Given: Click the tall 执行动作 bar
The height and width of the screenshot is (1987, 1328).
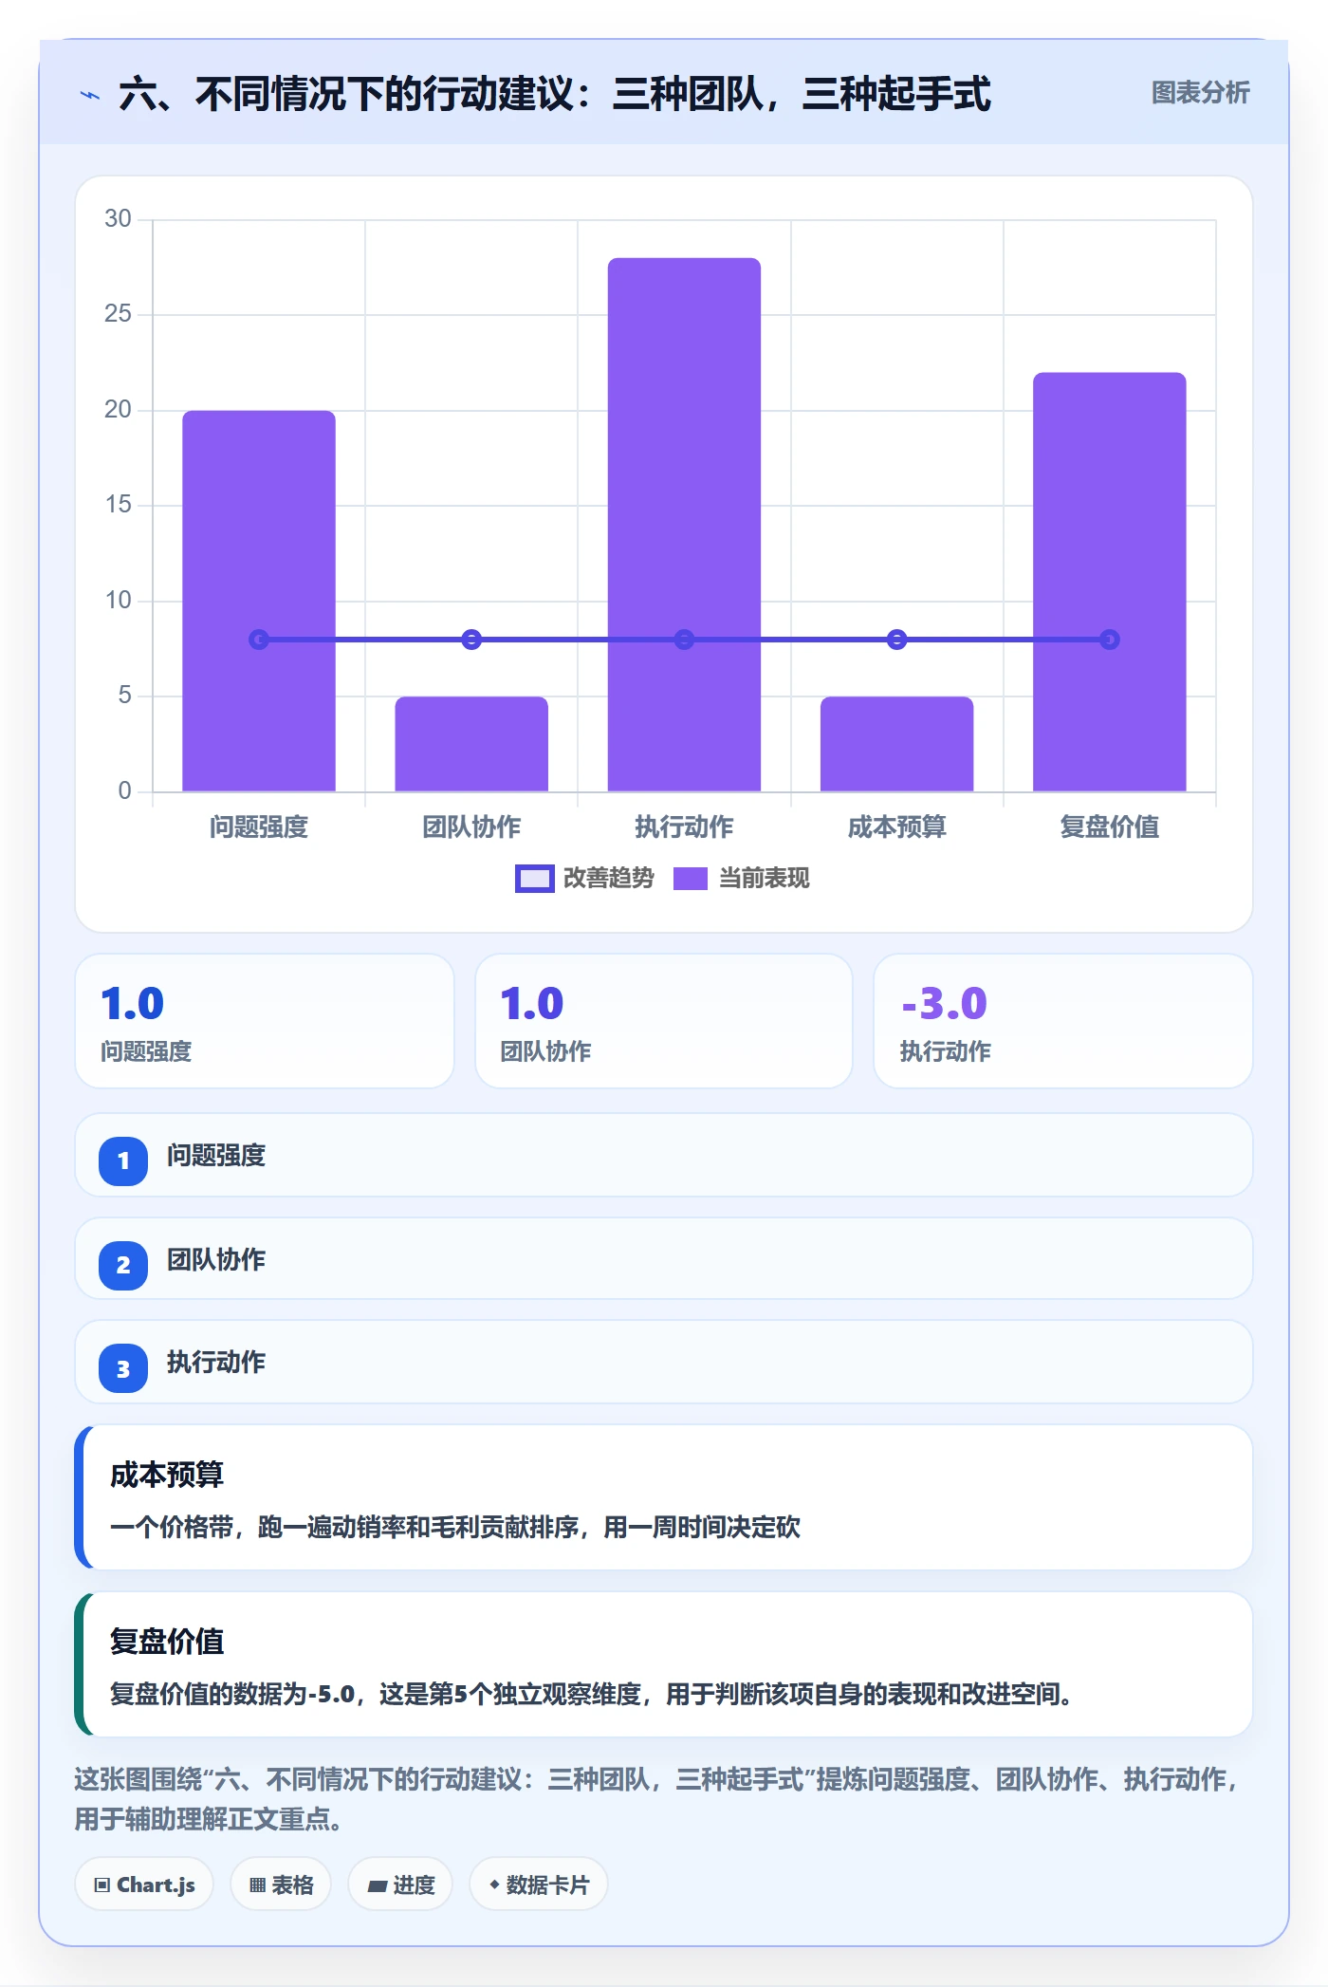Looking at the screenshot, I should [684, 524].
